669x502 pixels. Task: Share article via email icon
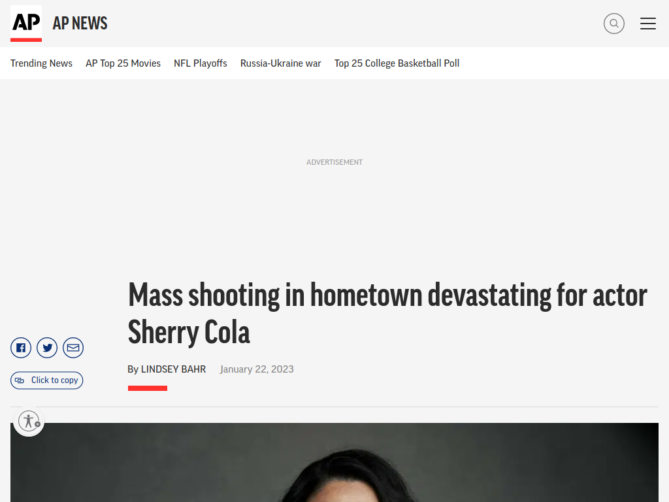click(73, 348)
